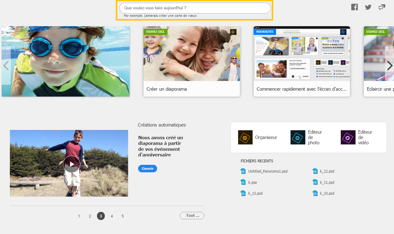This screenshot has height=234, width=394.
Task: Go to auto creations page 5
Action: (123, 216)
